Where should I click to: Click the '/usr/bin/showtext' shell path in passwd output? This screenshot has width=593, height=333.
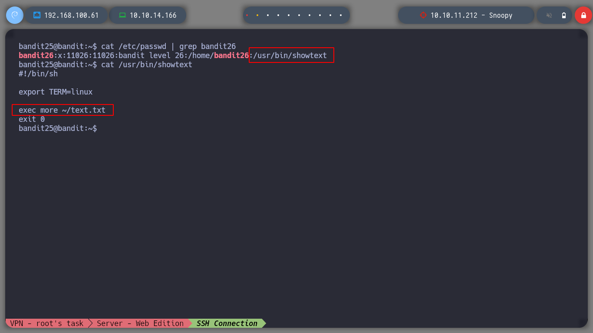coord(290,55)
